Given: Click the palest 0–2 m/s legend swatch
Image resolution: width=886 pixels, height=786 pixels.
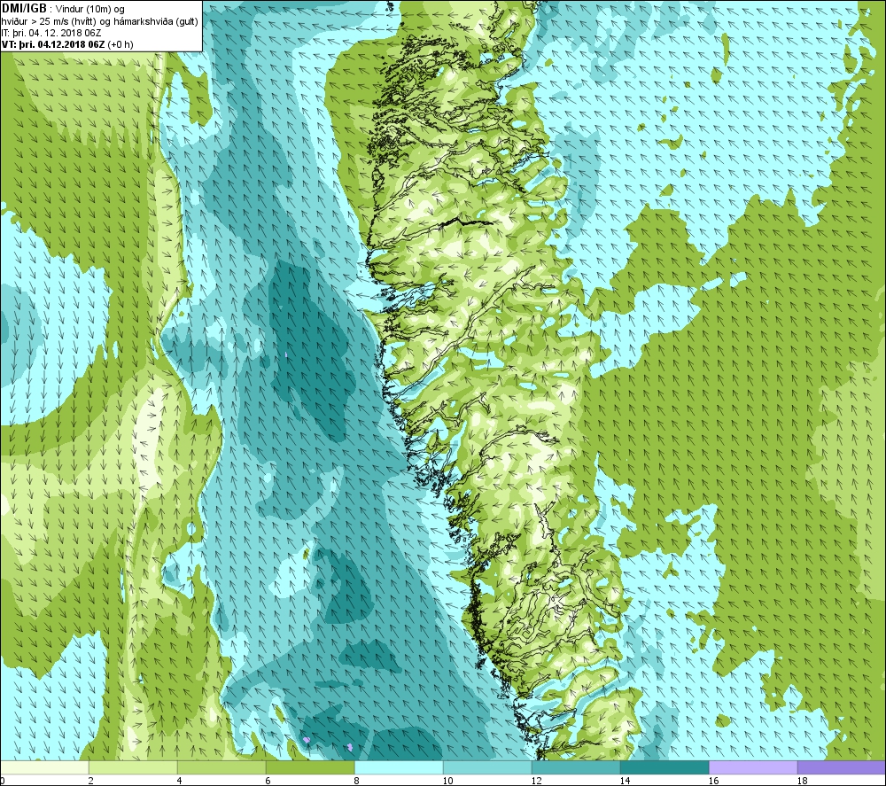Looking at the screenshot, I should pos(44,767).
